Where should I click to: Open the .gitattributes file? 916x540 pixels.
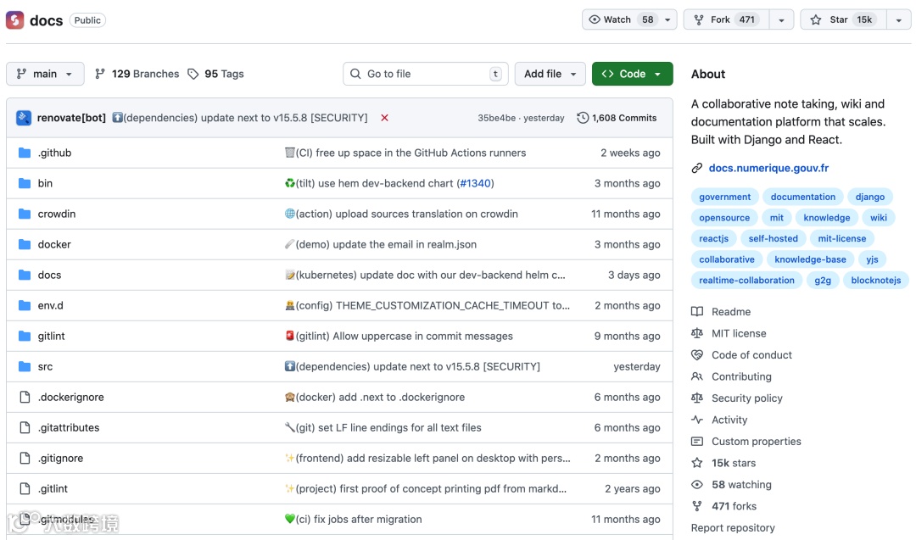tap(69, 428)
